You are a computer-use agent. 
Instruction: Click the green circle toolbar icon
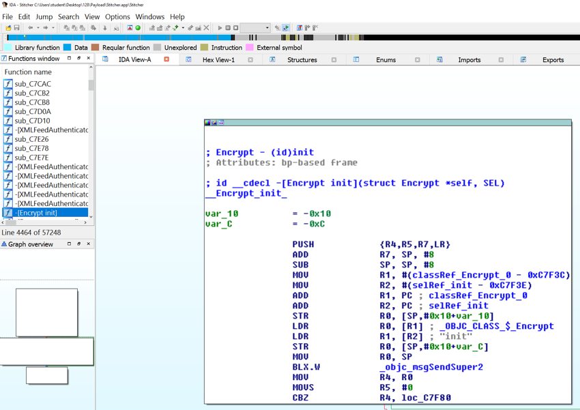pos(138,28)
